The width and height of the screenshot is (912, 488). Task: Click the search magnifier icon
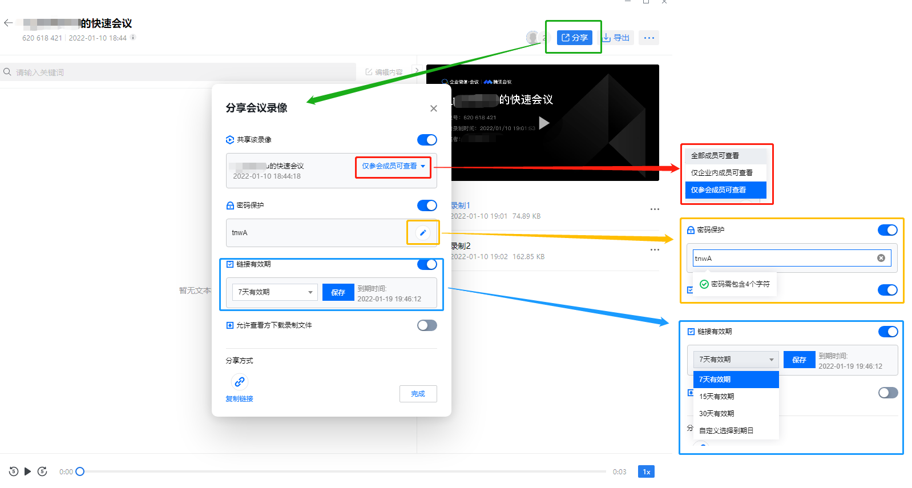click(7, 72)
